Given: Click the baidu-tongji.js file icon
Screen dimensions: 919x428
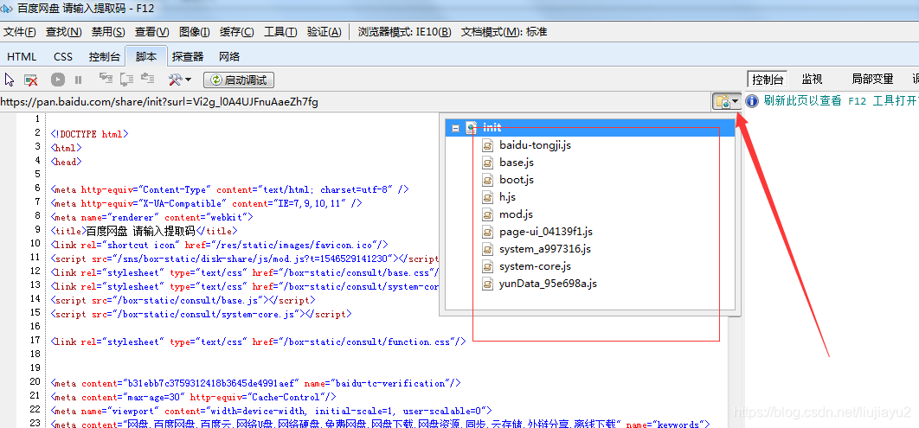Looking at the screenshot, I should tap(488, 145).
